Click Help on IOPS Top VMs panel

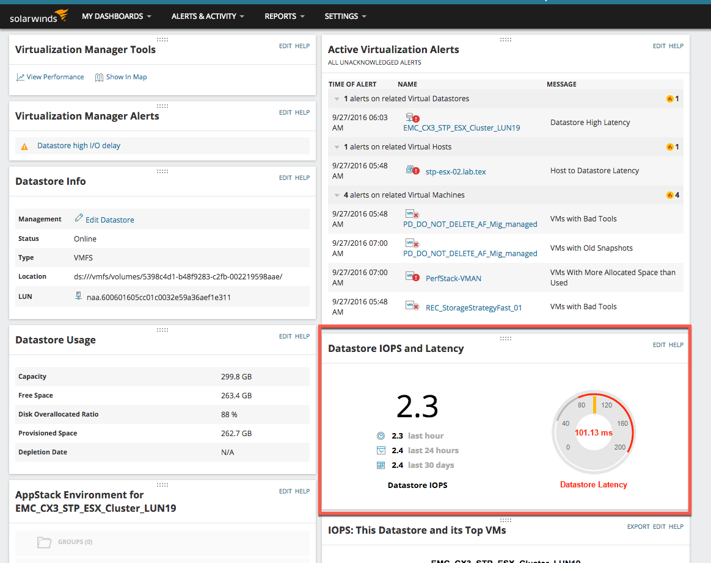pyautogui.click(x=676, y=526)
